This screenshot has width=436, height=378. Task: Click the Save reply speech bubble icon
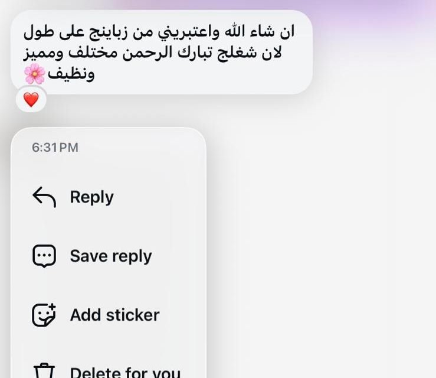click(x=44, y=256)
